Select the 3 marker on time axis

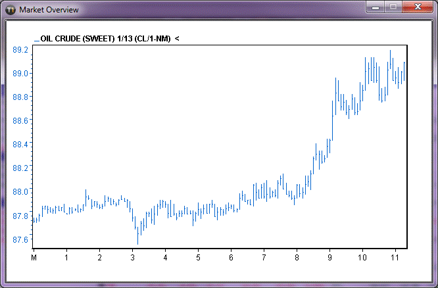point(132,257)
